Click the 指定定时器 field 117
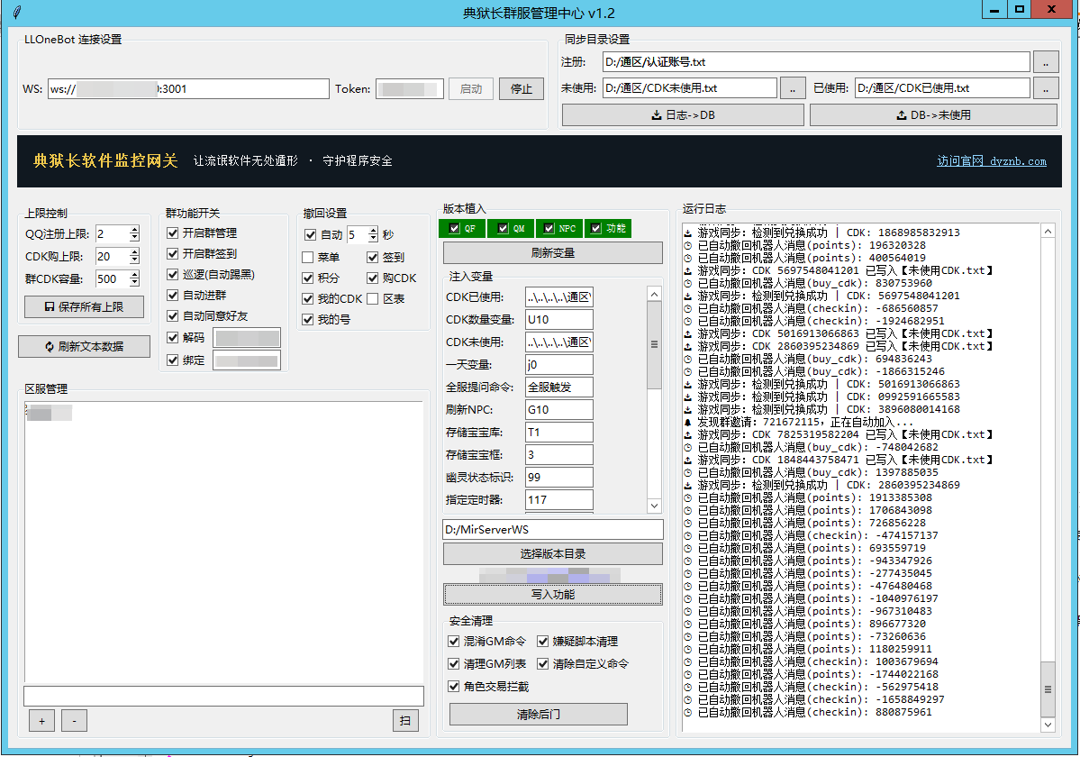Image resolution: width=1080 pixels, height=757 pixels. [x=558, y=500]
